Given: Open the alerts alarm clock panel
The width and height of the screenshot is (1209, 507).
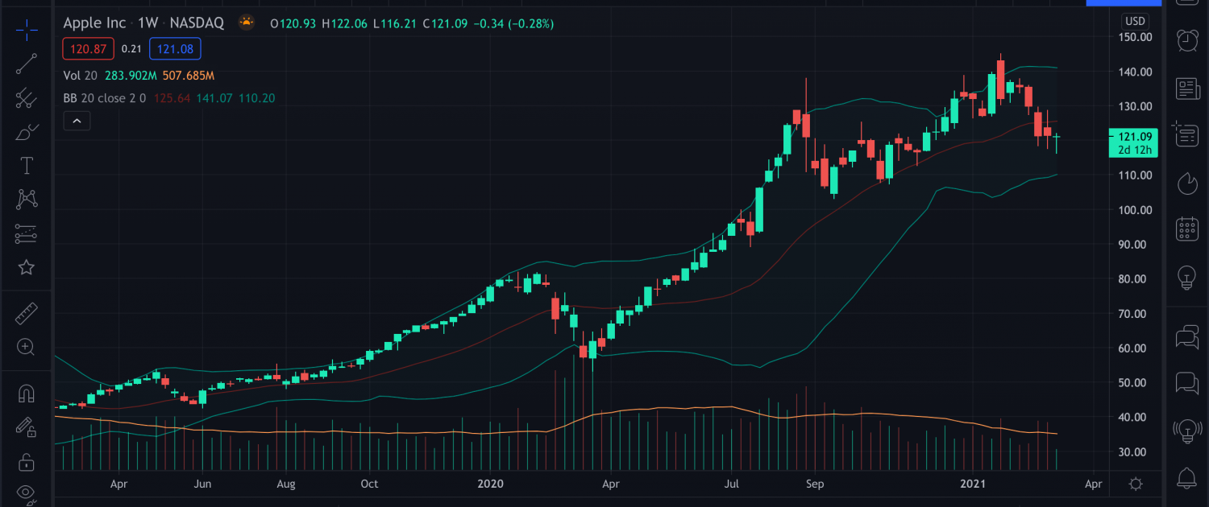Looking at the screenshot, I should (x=1186, y=39).
